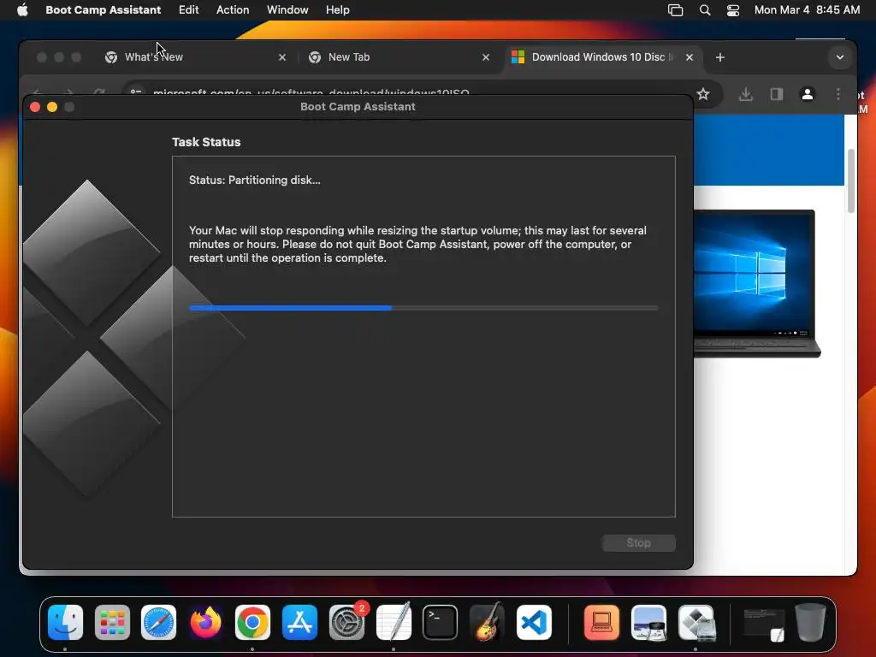The height and width of the screenshot is (657, 876).
Task: Close the Download Windows 10 tab
Action: (690, 57)
